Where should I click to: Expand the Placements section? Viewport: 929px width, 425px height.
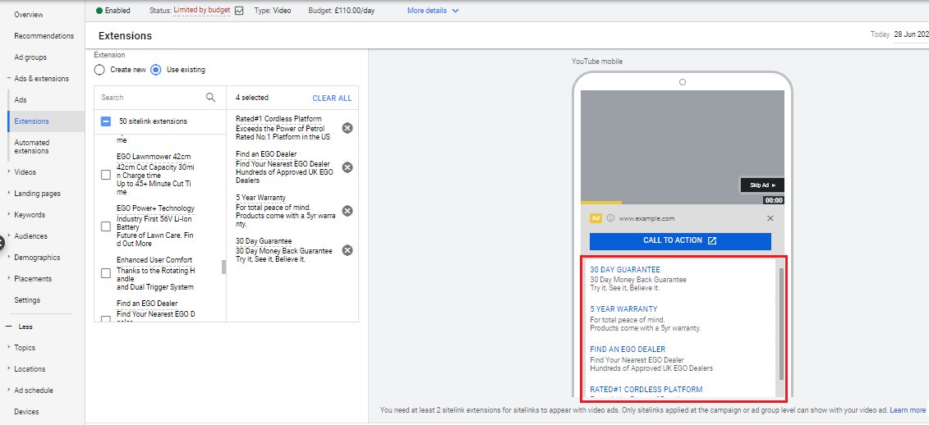(x=8, y=279)
